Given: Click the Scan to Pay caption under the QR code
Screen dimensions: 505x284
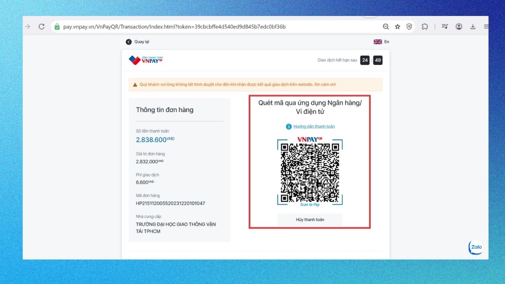Looking at the screenshot, I should [x=310, y=204].
